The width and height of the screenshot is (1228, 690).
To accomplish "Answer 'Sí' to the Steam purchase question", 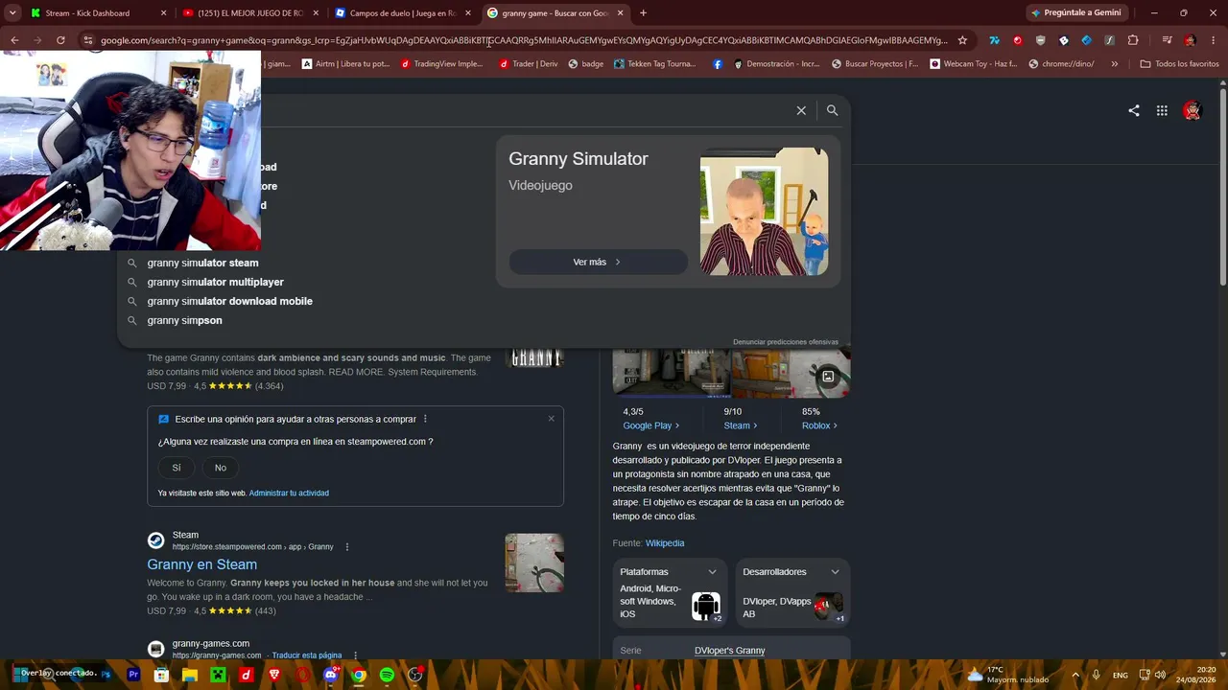I will coord(177,468).
